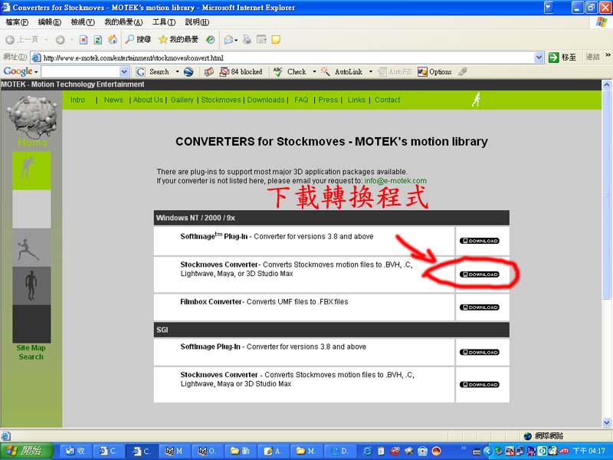Open the News navigation link
This screenshot has height=460, width=613.
point(113,100)
